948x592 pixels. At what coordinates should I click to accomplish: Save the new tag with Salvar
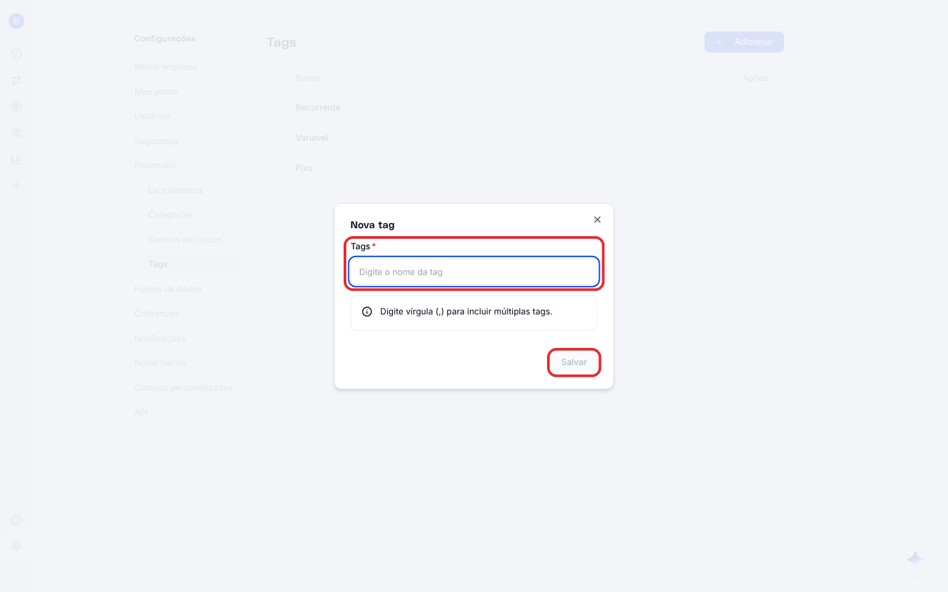pos(574,362)
